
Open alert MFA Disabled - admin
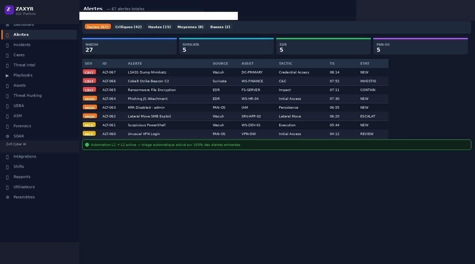(x=146, y=108)
